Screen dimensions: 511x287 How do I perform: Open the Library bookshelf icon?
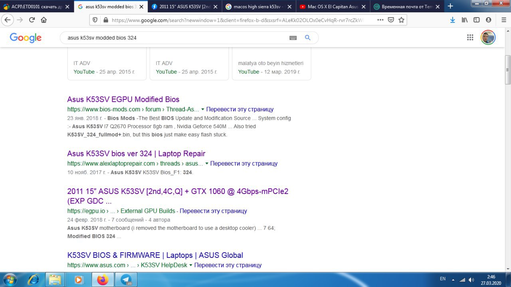465,20
